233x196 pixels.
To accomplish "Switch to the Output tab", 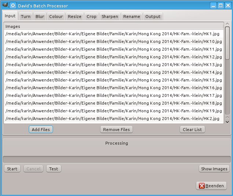I will [153, 17].
